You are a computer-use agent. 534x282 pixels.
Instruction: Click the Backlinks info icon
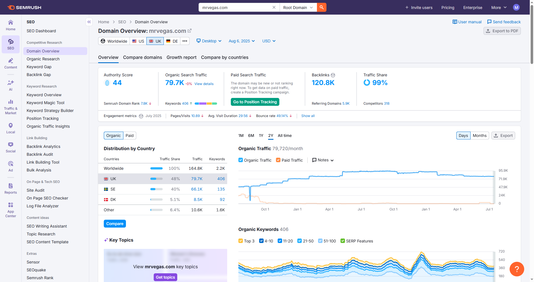coord(333,75)
